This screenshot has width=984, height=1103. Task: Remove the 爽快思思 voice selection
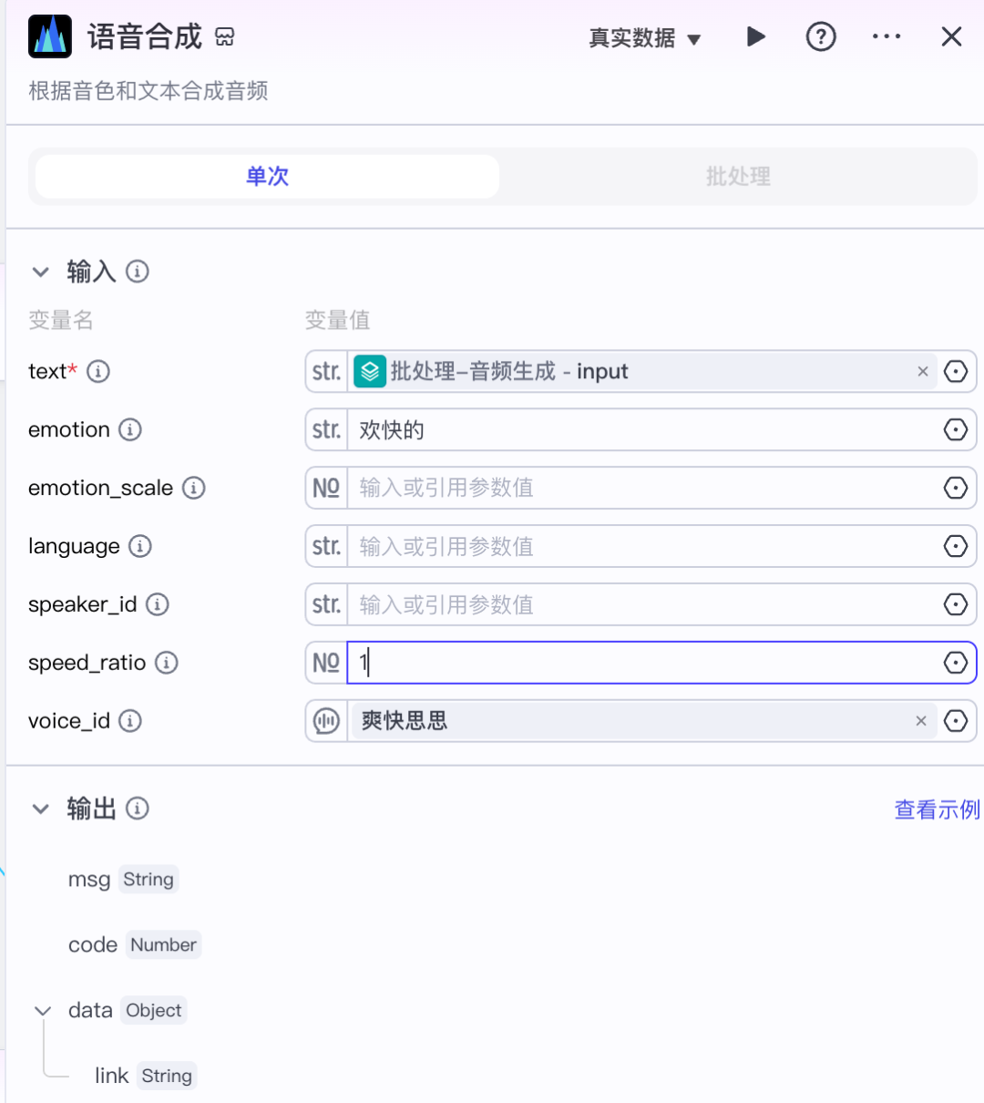(921, 721)
